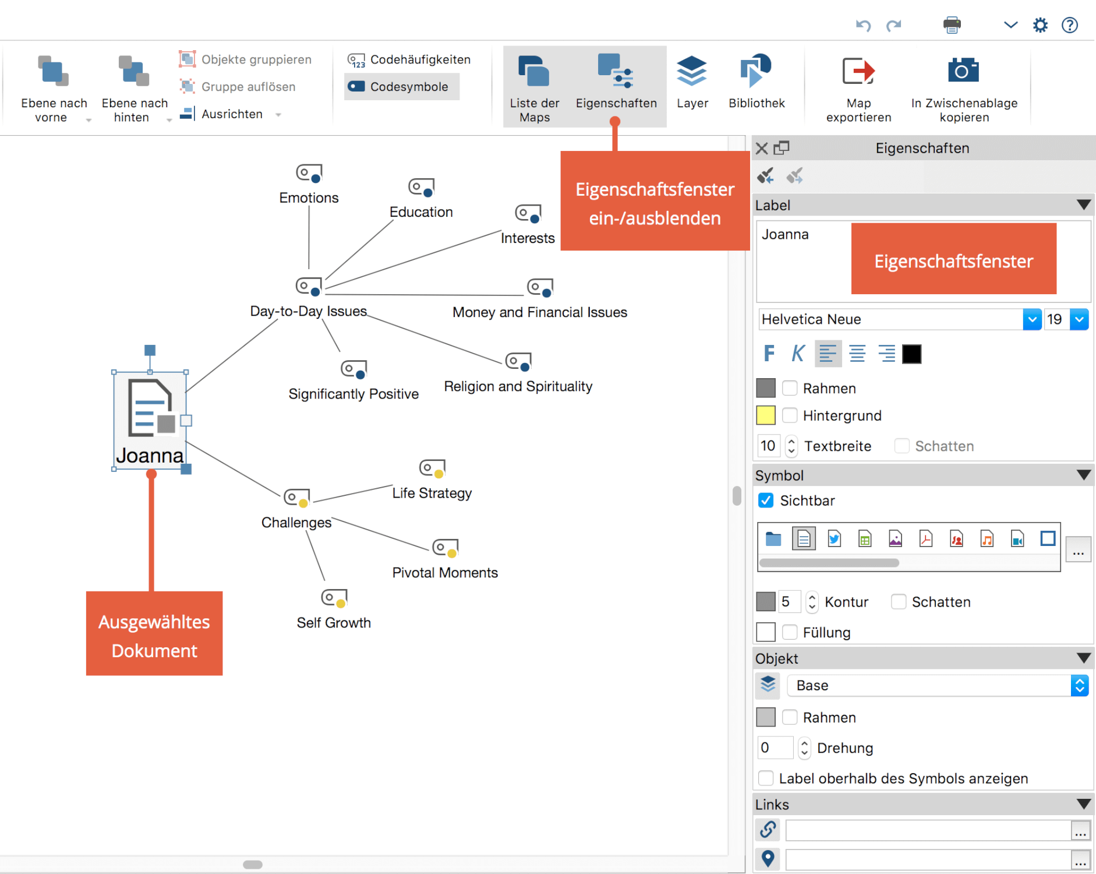Enable the Füllung checkbox
Image resolution: width=1096 pixels, height=874 pixels.
789,632
